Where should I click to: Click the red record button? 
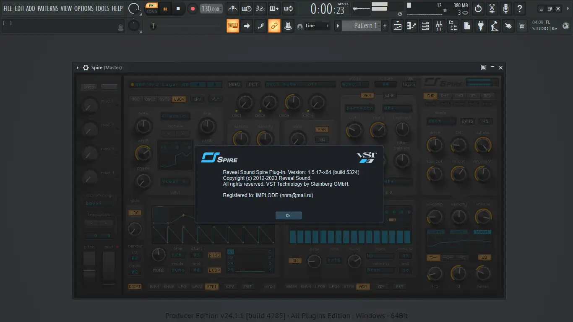(x=193, y=8)
